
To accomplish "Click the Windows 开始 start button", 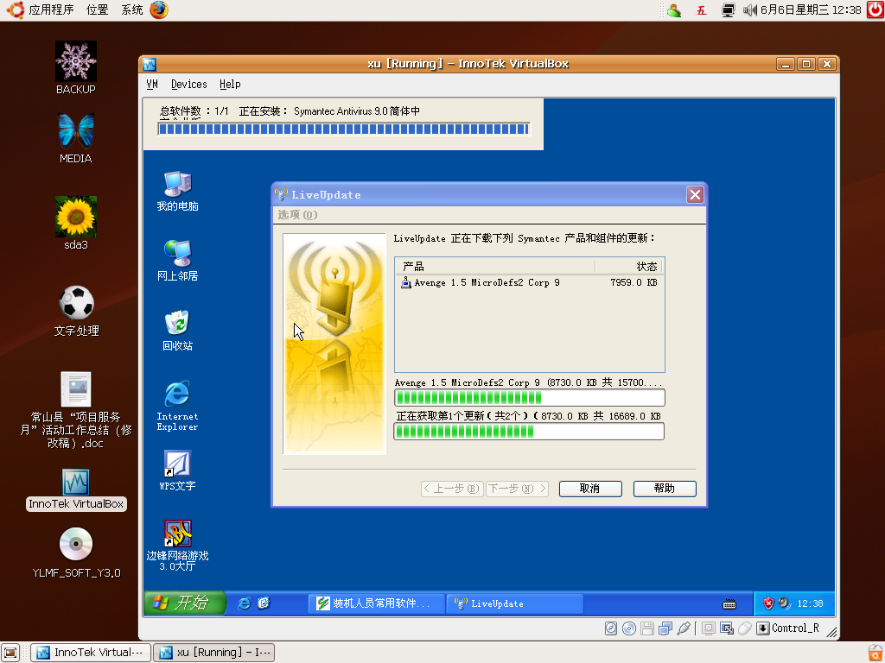I will [185, 603].
